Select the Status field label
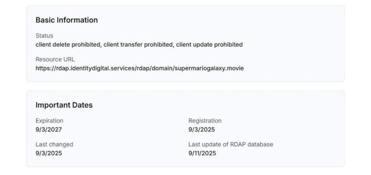 tap(44, 36)
